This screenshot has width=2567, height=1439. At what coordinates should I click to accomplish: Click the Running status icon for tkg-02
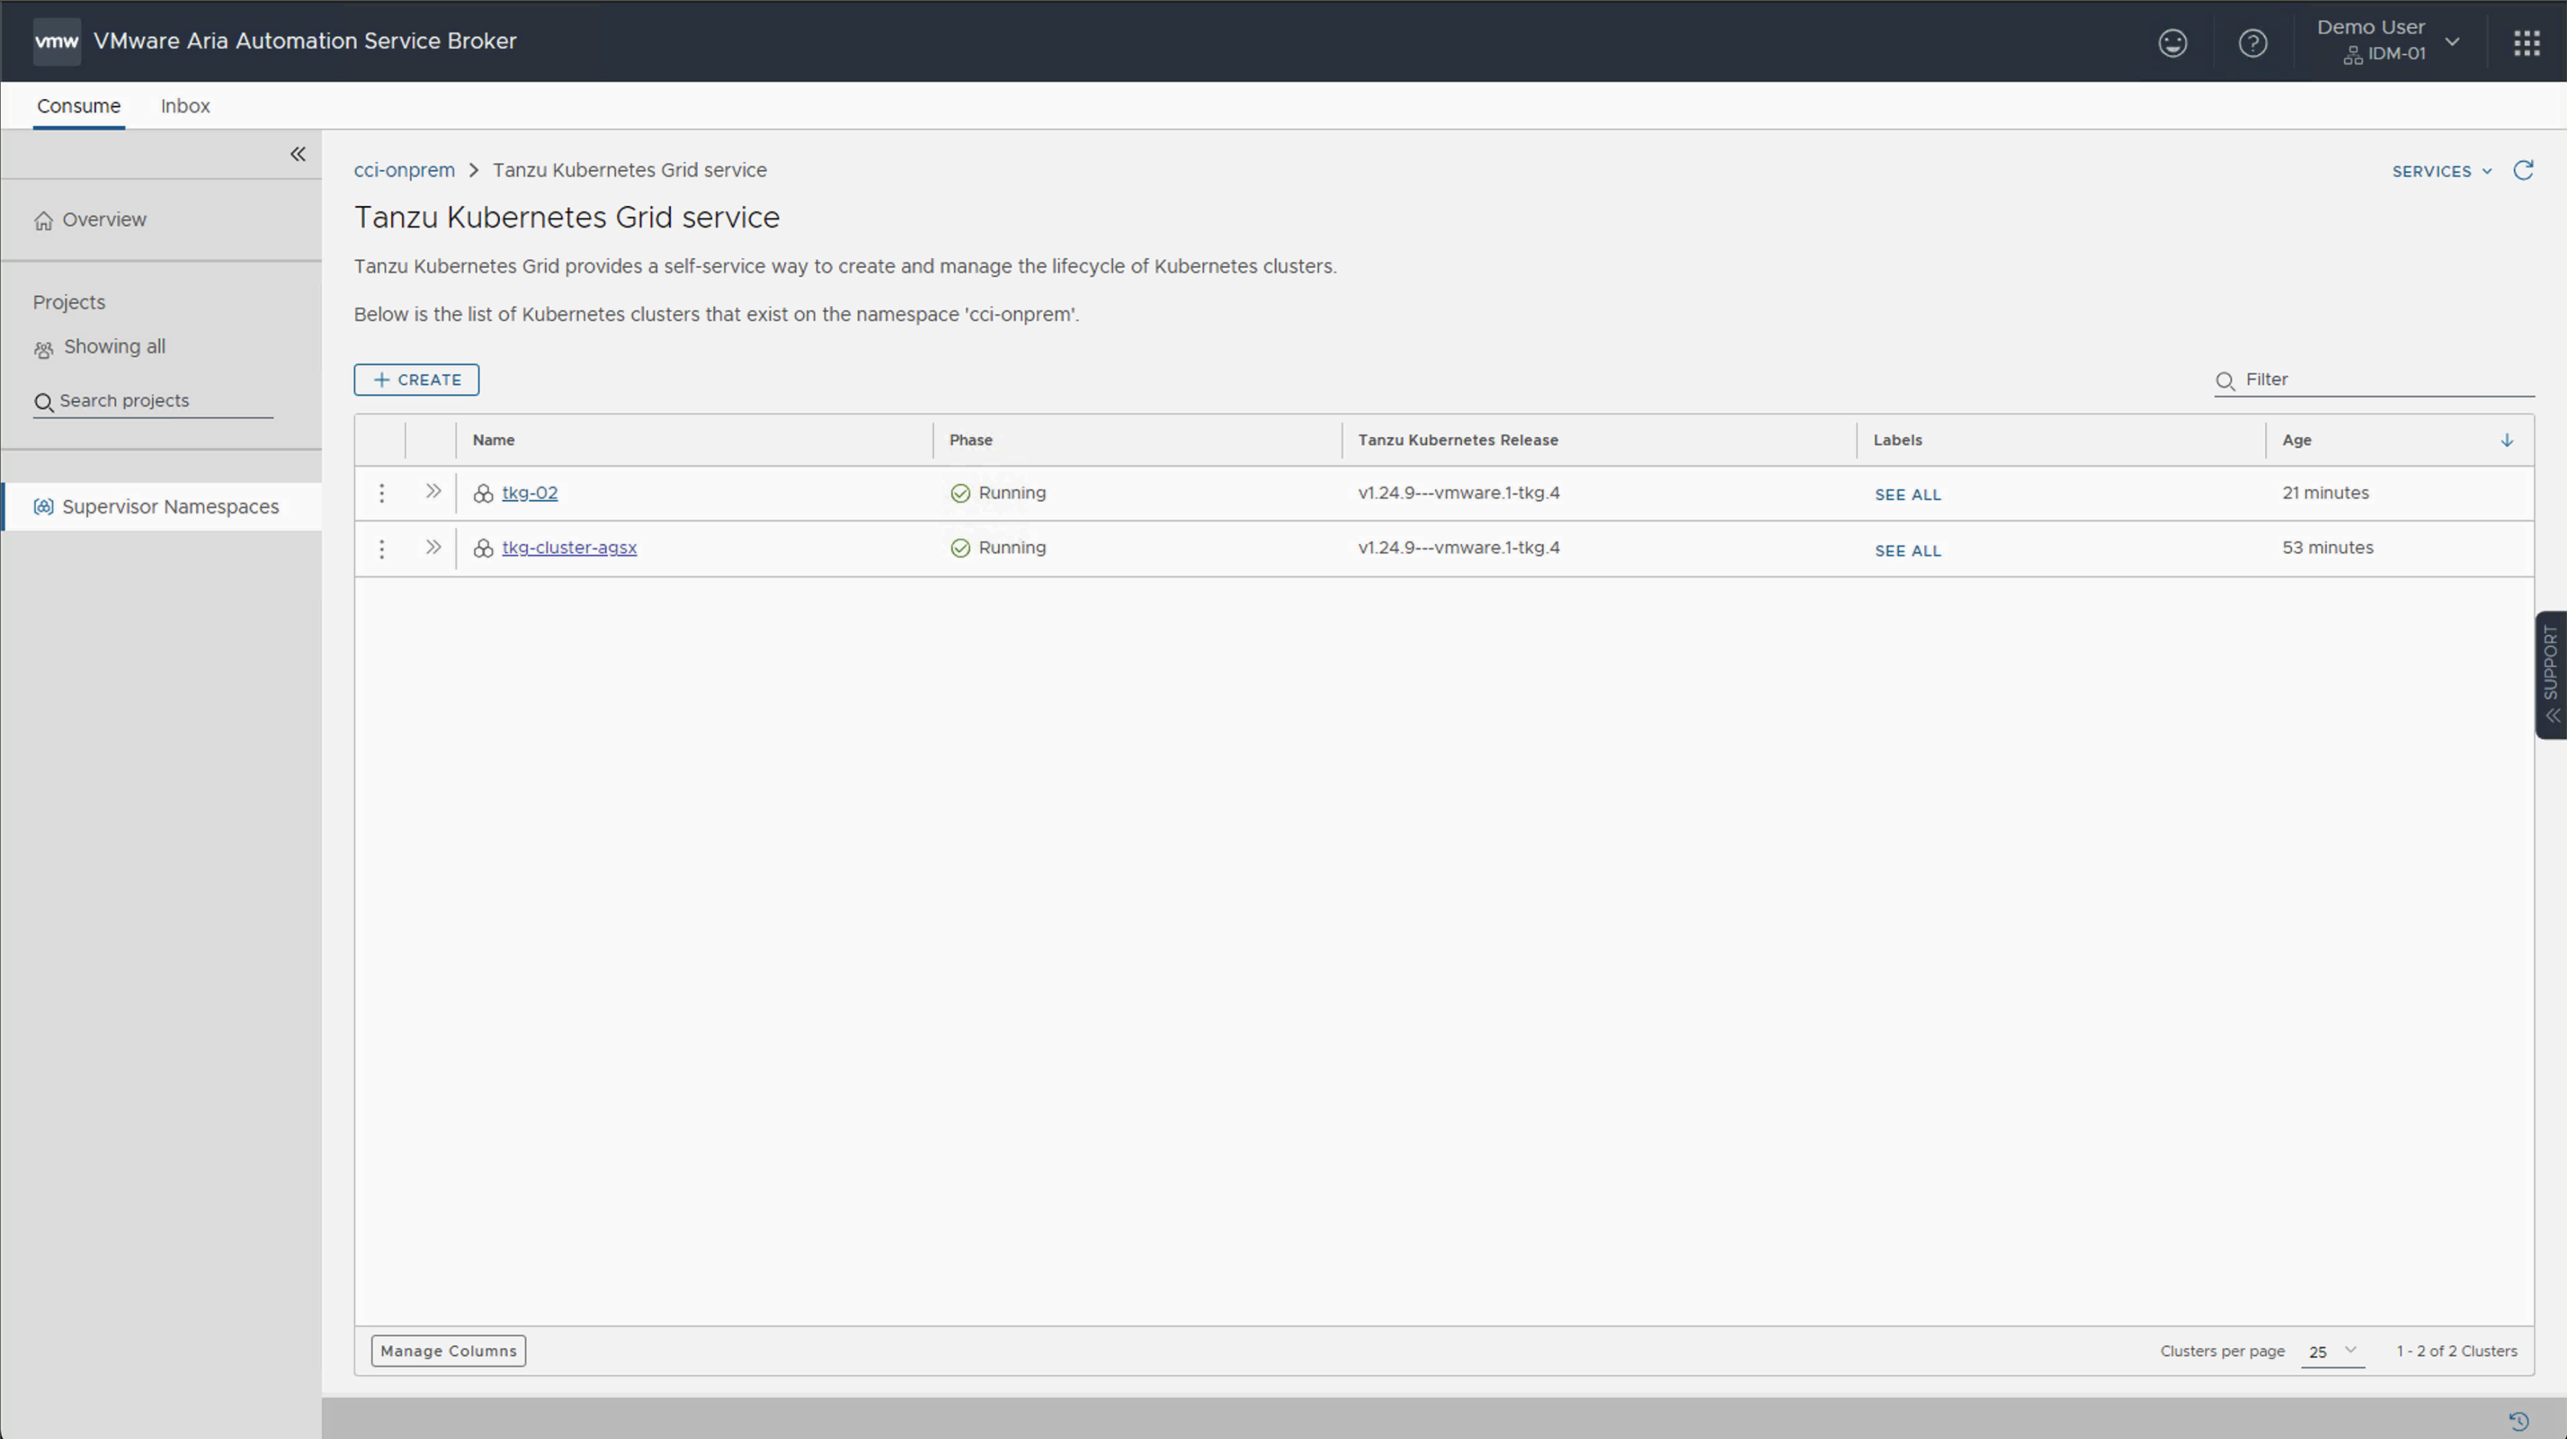[x=960, y=493]
